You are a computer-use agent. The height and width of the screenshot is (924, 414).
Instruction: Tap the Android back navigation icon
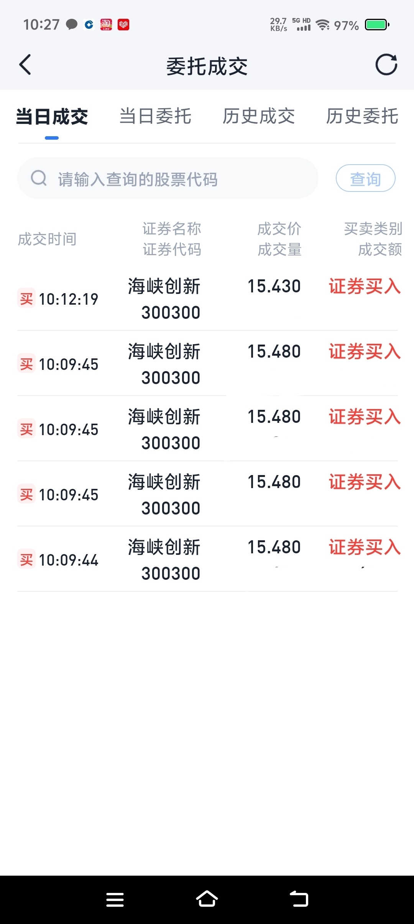[299, 899]
